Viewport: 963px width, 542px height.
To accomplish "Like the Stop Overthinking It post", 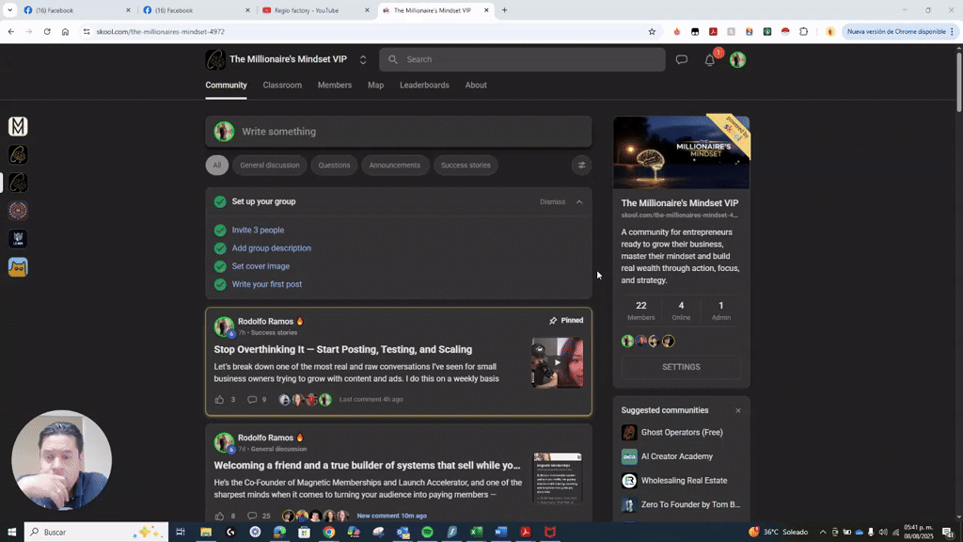I will tap(219, 399).
